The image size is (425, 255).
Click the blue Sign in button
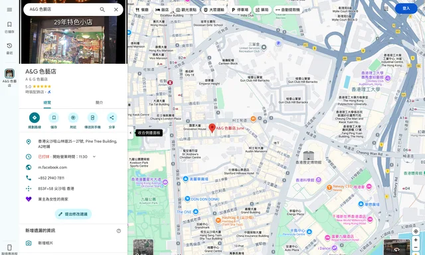406,9
